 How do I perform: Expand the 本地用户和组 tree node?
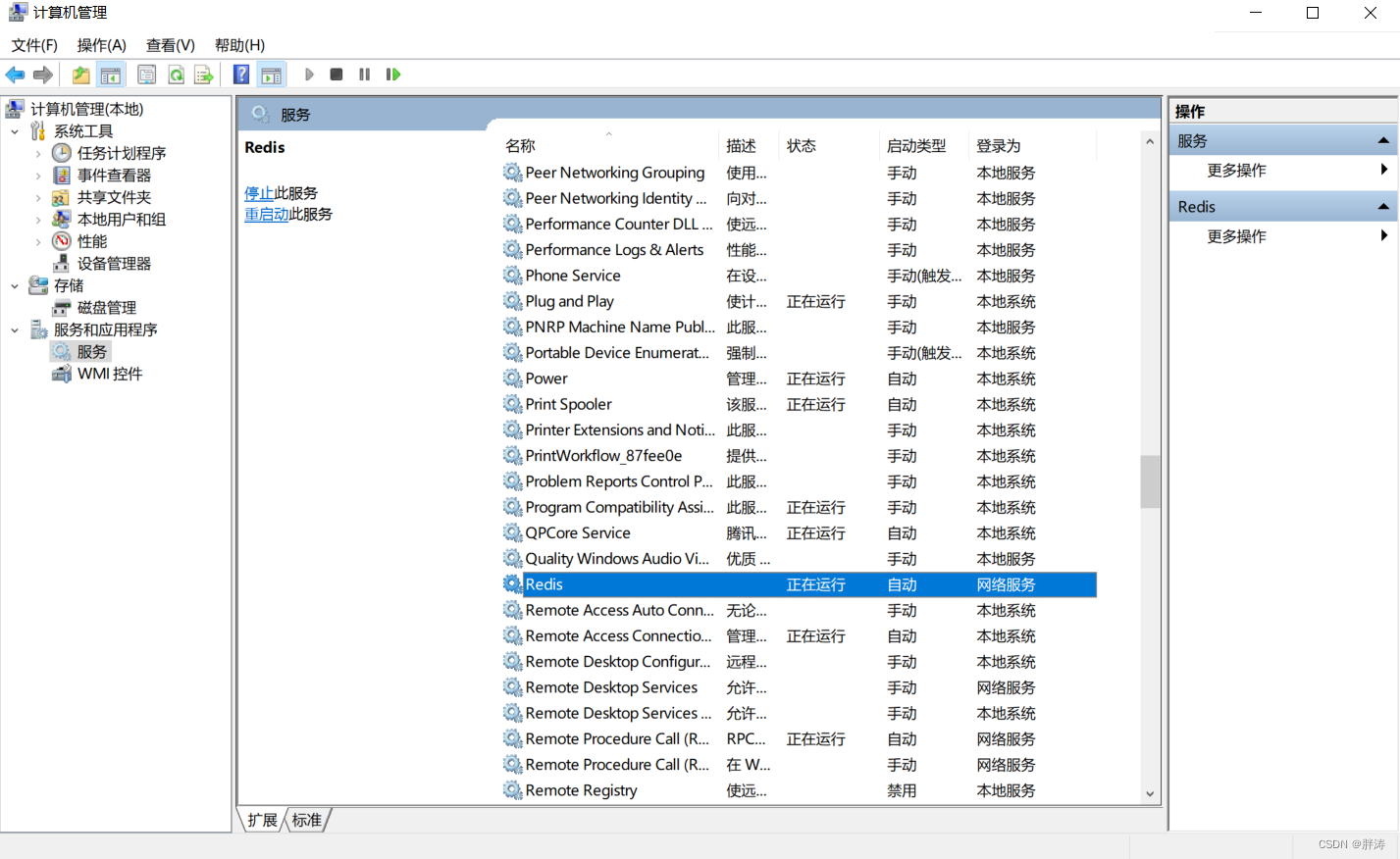point(38,220)
